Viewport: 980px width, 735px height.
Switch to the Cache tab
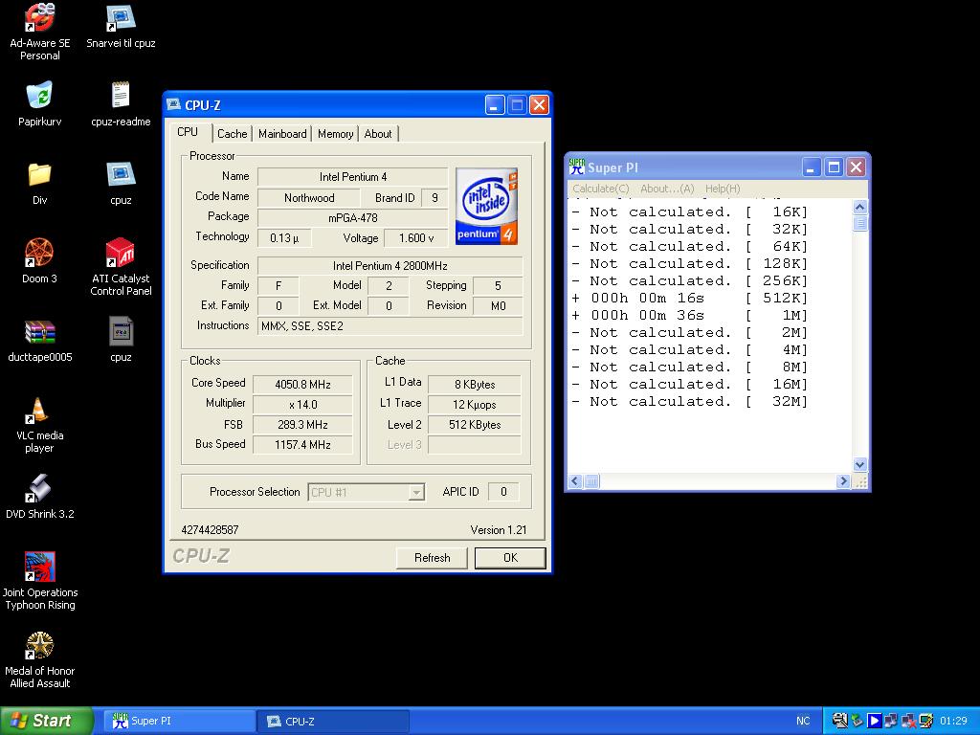232,134
